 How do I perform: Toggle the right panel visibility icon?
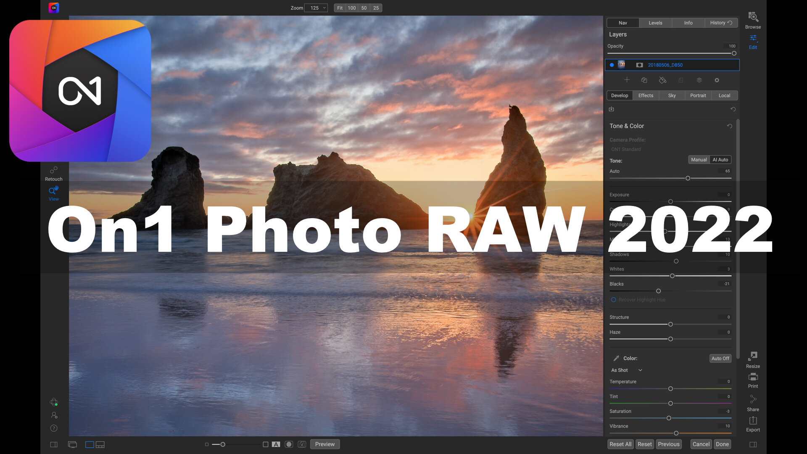click(753, 445)
